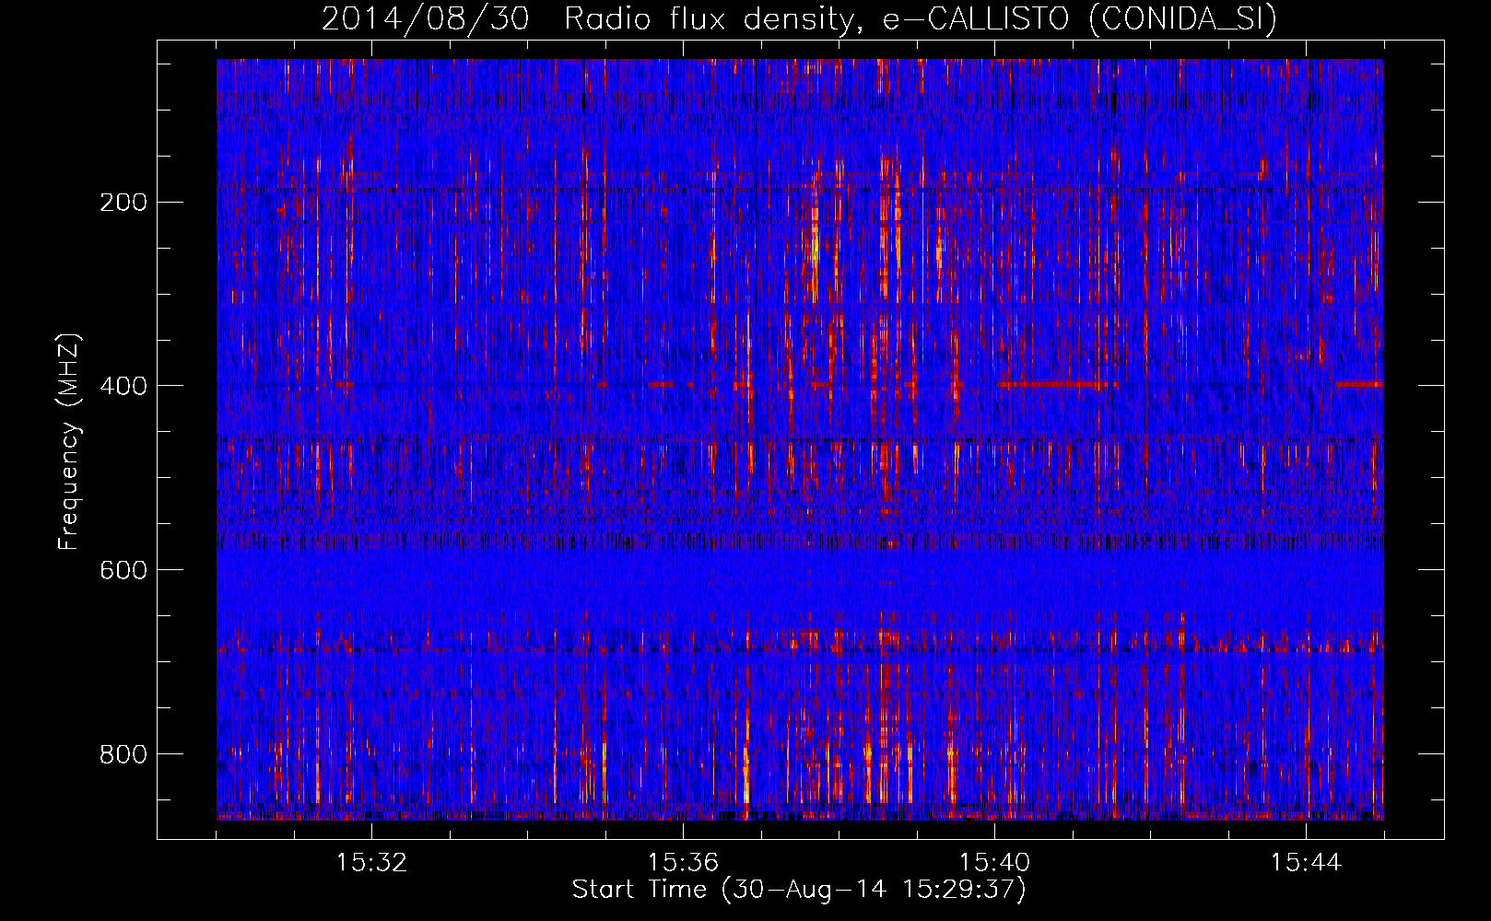Click the 15:44 time tick label
This screenshot has width=1491, height=921.
1306,863
